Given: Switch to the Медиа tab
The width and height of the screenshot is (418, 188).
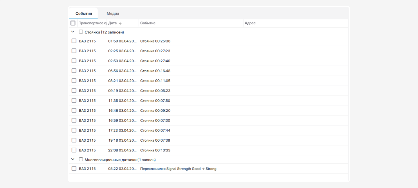Looking at the screenshot, I should point(113,14).
